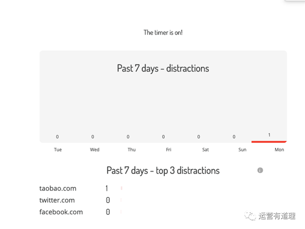Open the taobao.com distraction entry
This screenshot has width=305, height=229.
pos(58,188)
